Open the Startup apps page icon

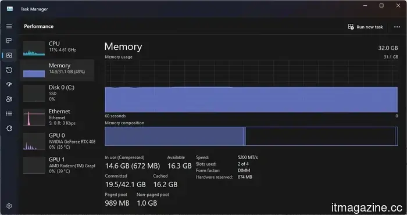point(9,84)
